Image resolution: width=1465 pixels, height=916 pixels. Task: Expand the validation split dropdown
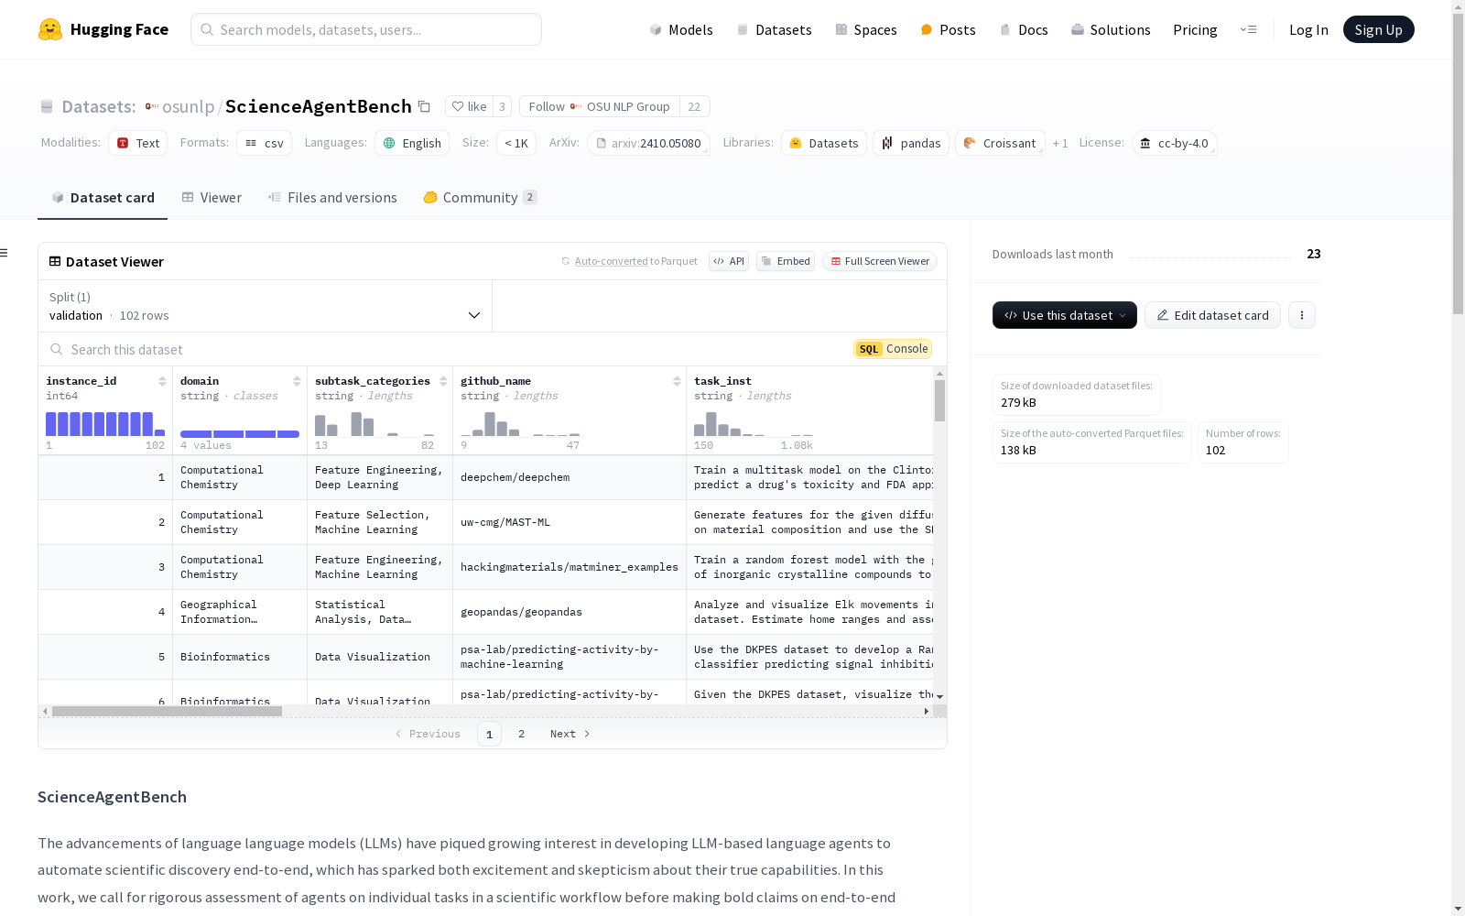[265, 306]
